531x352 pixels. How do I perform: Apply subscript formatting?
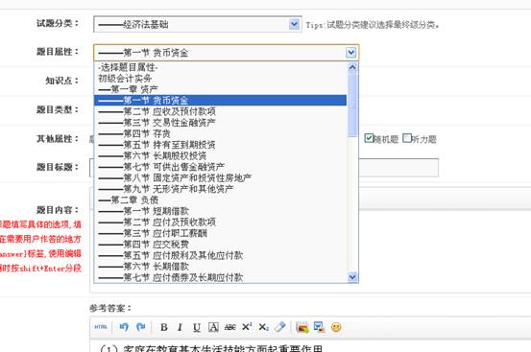pyautogui.click(x=263, y=327)
